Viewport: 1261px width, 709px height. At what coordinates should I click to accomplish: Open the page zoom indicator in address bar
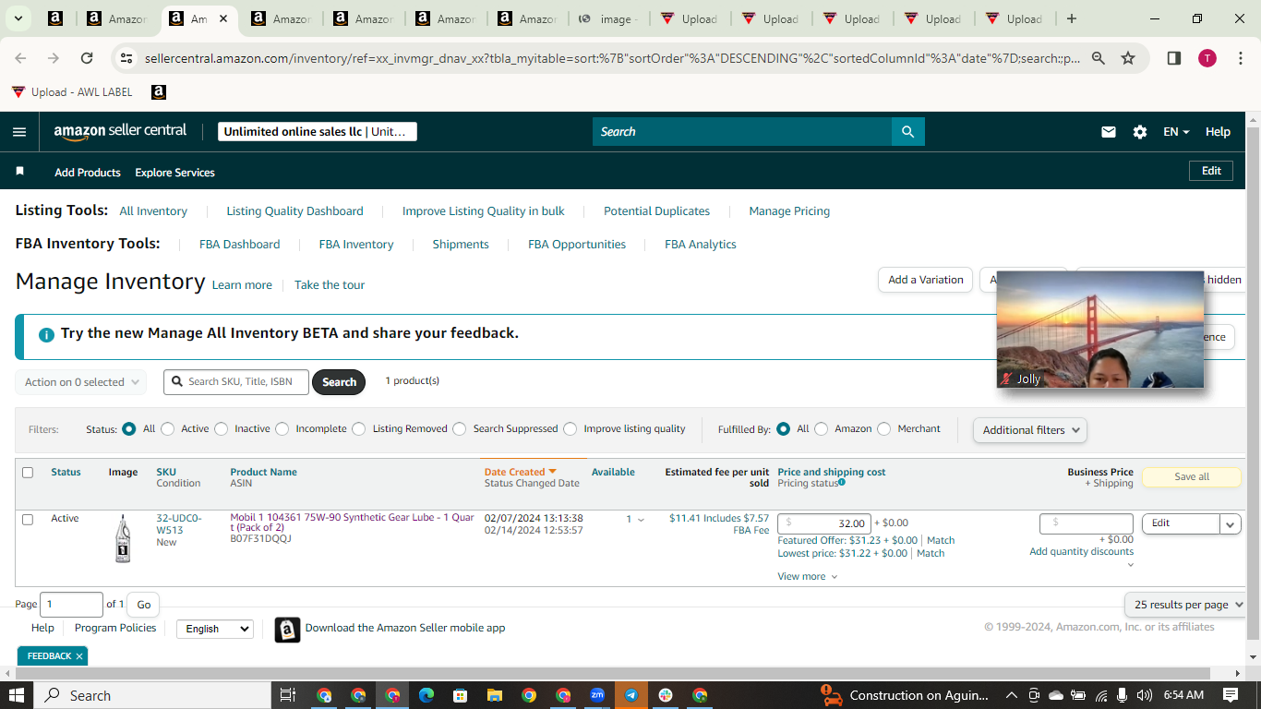1099,58
